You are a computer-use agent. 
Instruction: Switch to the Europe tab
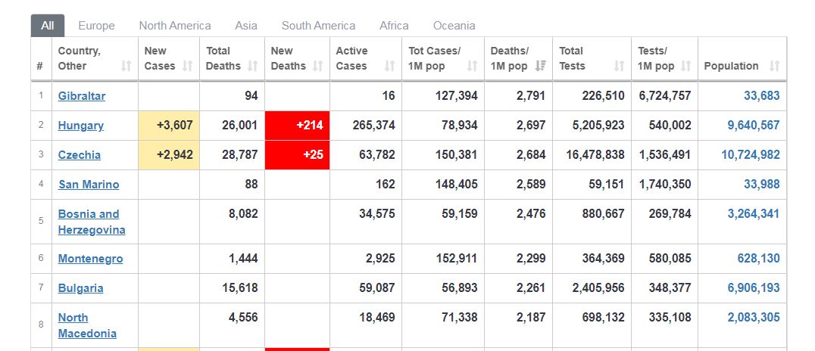pos(97,26)
